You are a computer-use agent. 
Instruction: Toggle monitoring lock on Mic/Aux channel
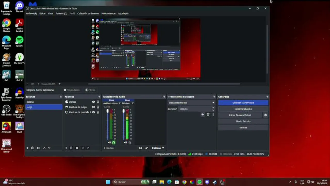click(130, 142)
